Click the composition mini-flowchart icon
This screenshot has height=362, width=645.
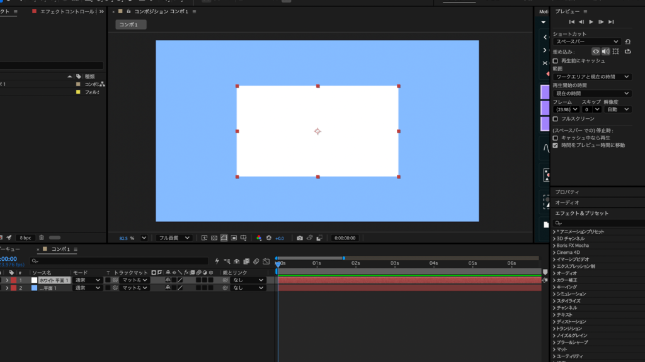click(x=227, y=261)
